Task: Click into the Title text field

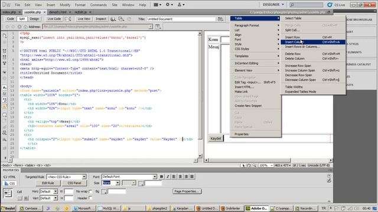Action: (181, 19)
